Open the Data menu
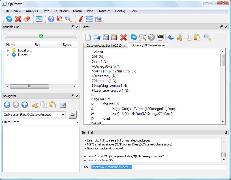 point(46,11)
